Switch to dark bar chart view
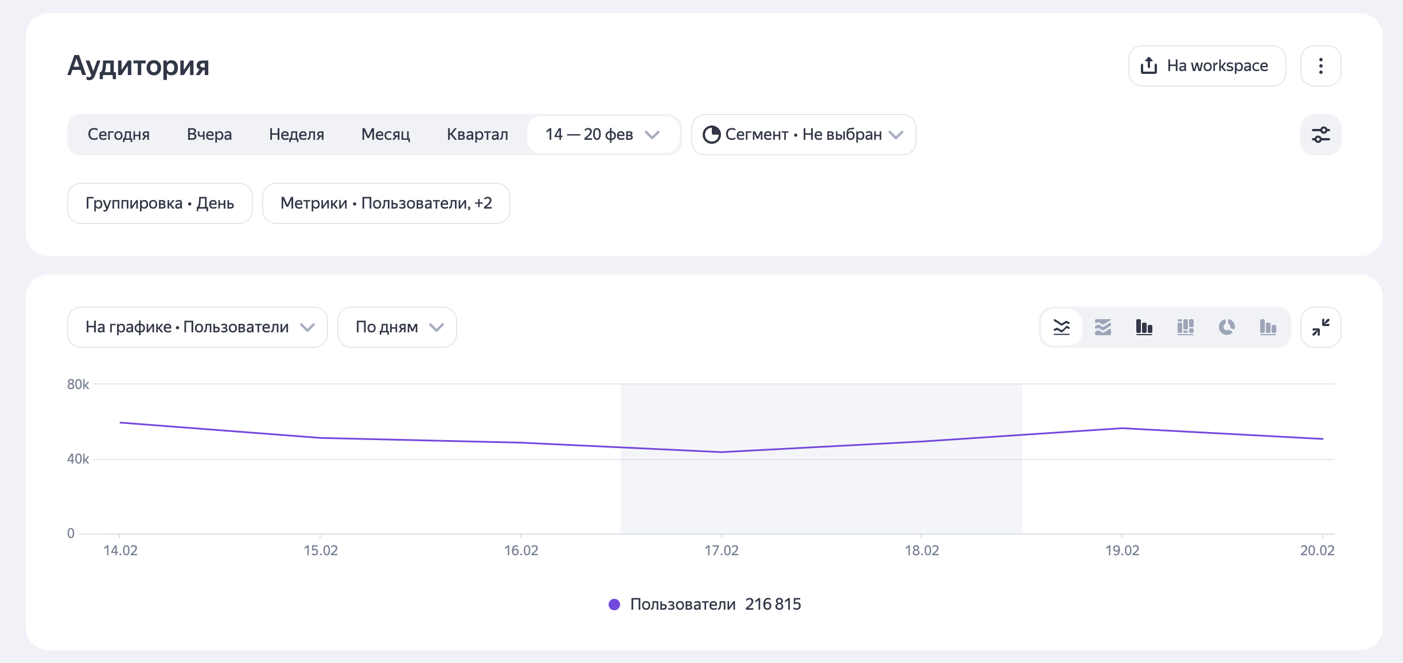The height and width of the screenshot is (663, 1403). (x=1144, y=327)
